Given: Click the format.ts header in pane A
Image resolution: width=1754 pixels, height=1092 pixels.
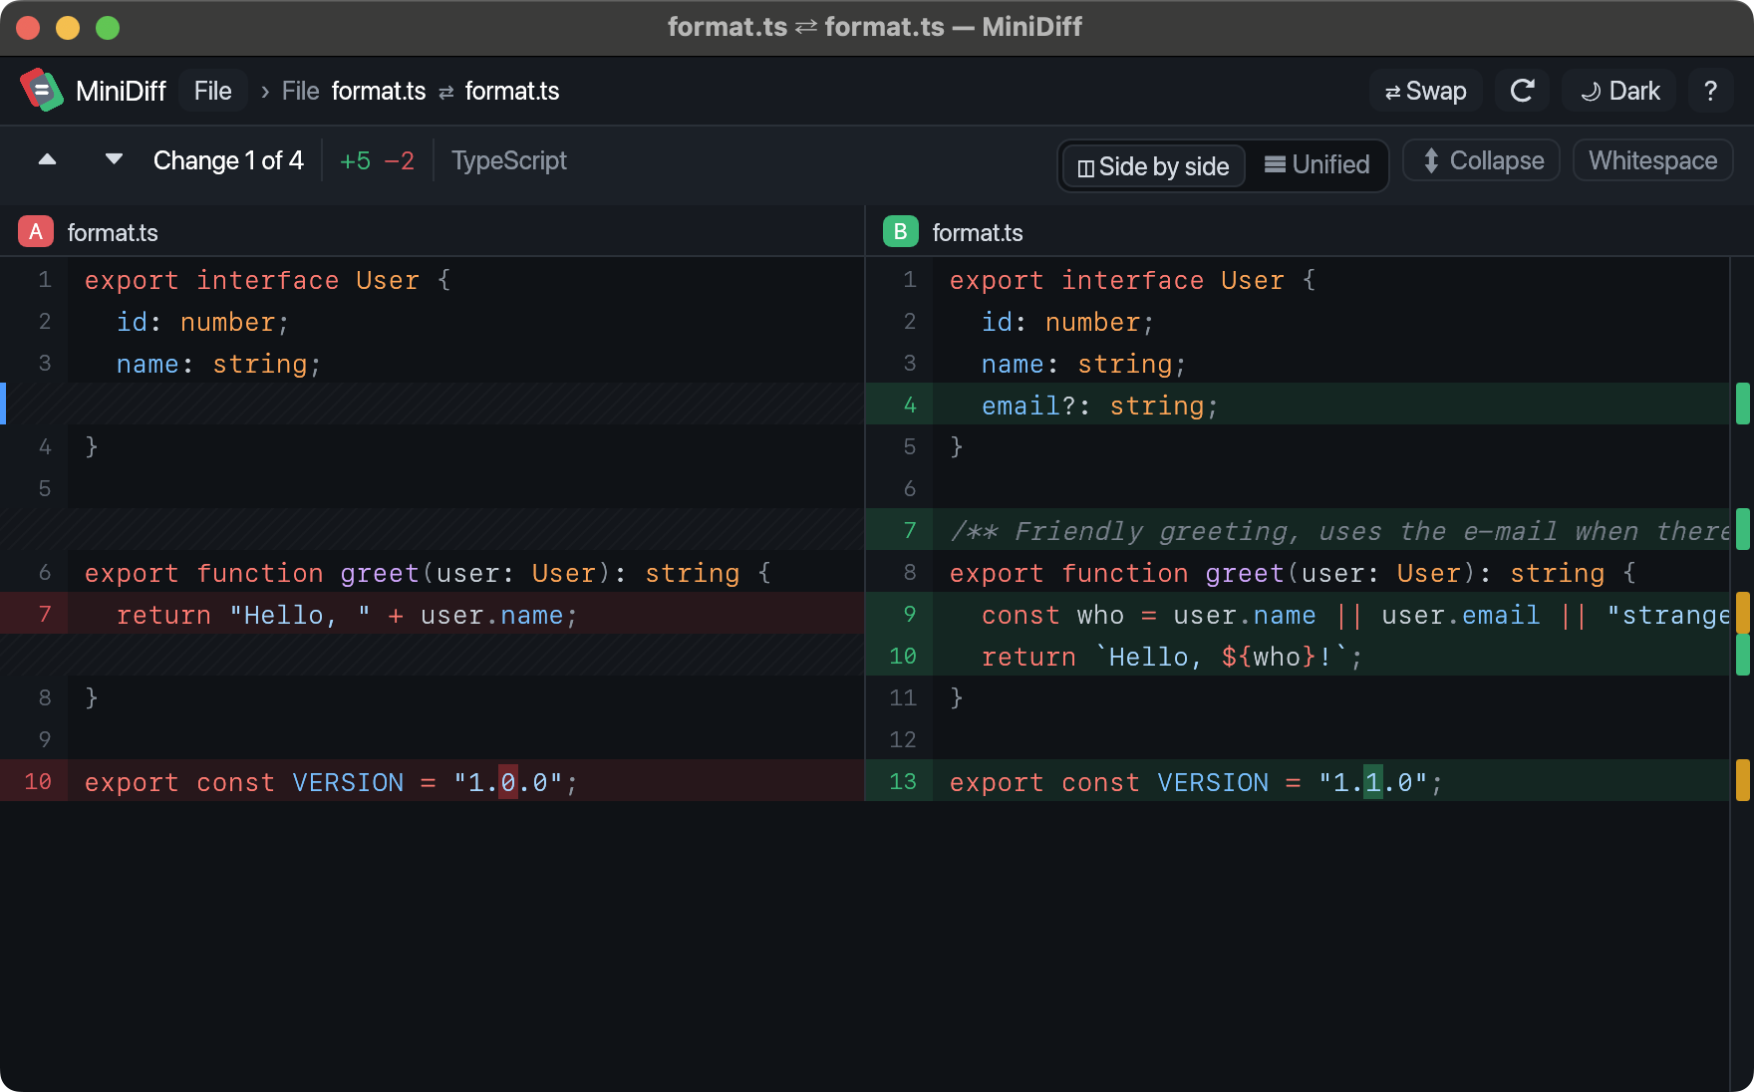Looking at the screenshot, I should (x=113, y=233).
